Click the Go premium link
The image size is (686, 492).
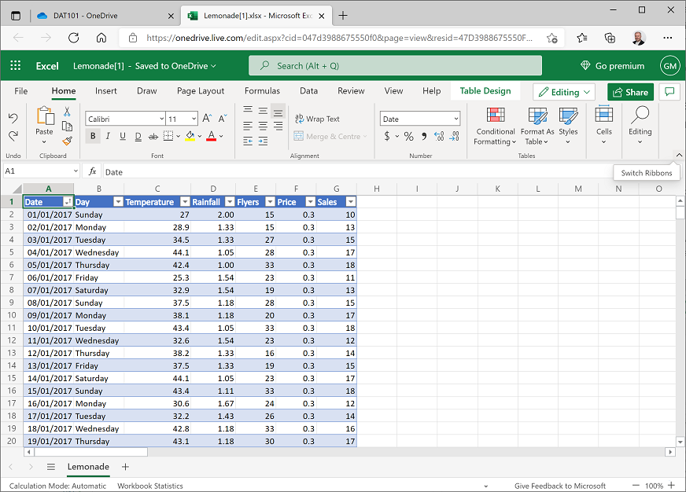coord(612,65)
